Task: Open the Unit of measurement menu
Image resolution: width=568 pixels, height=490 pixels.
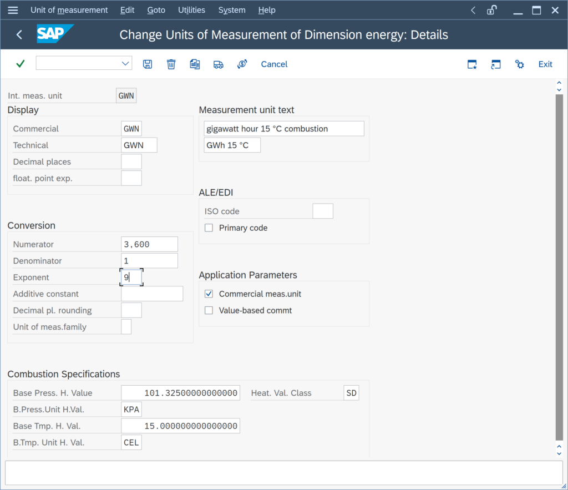Action: point(69,10)
